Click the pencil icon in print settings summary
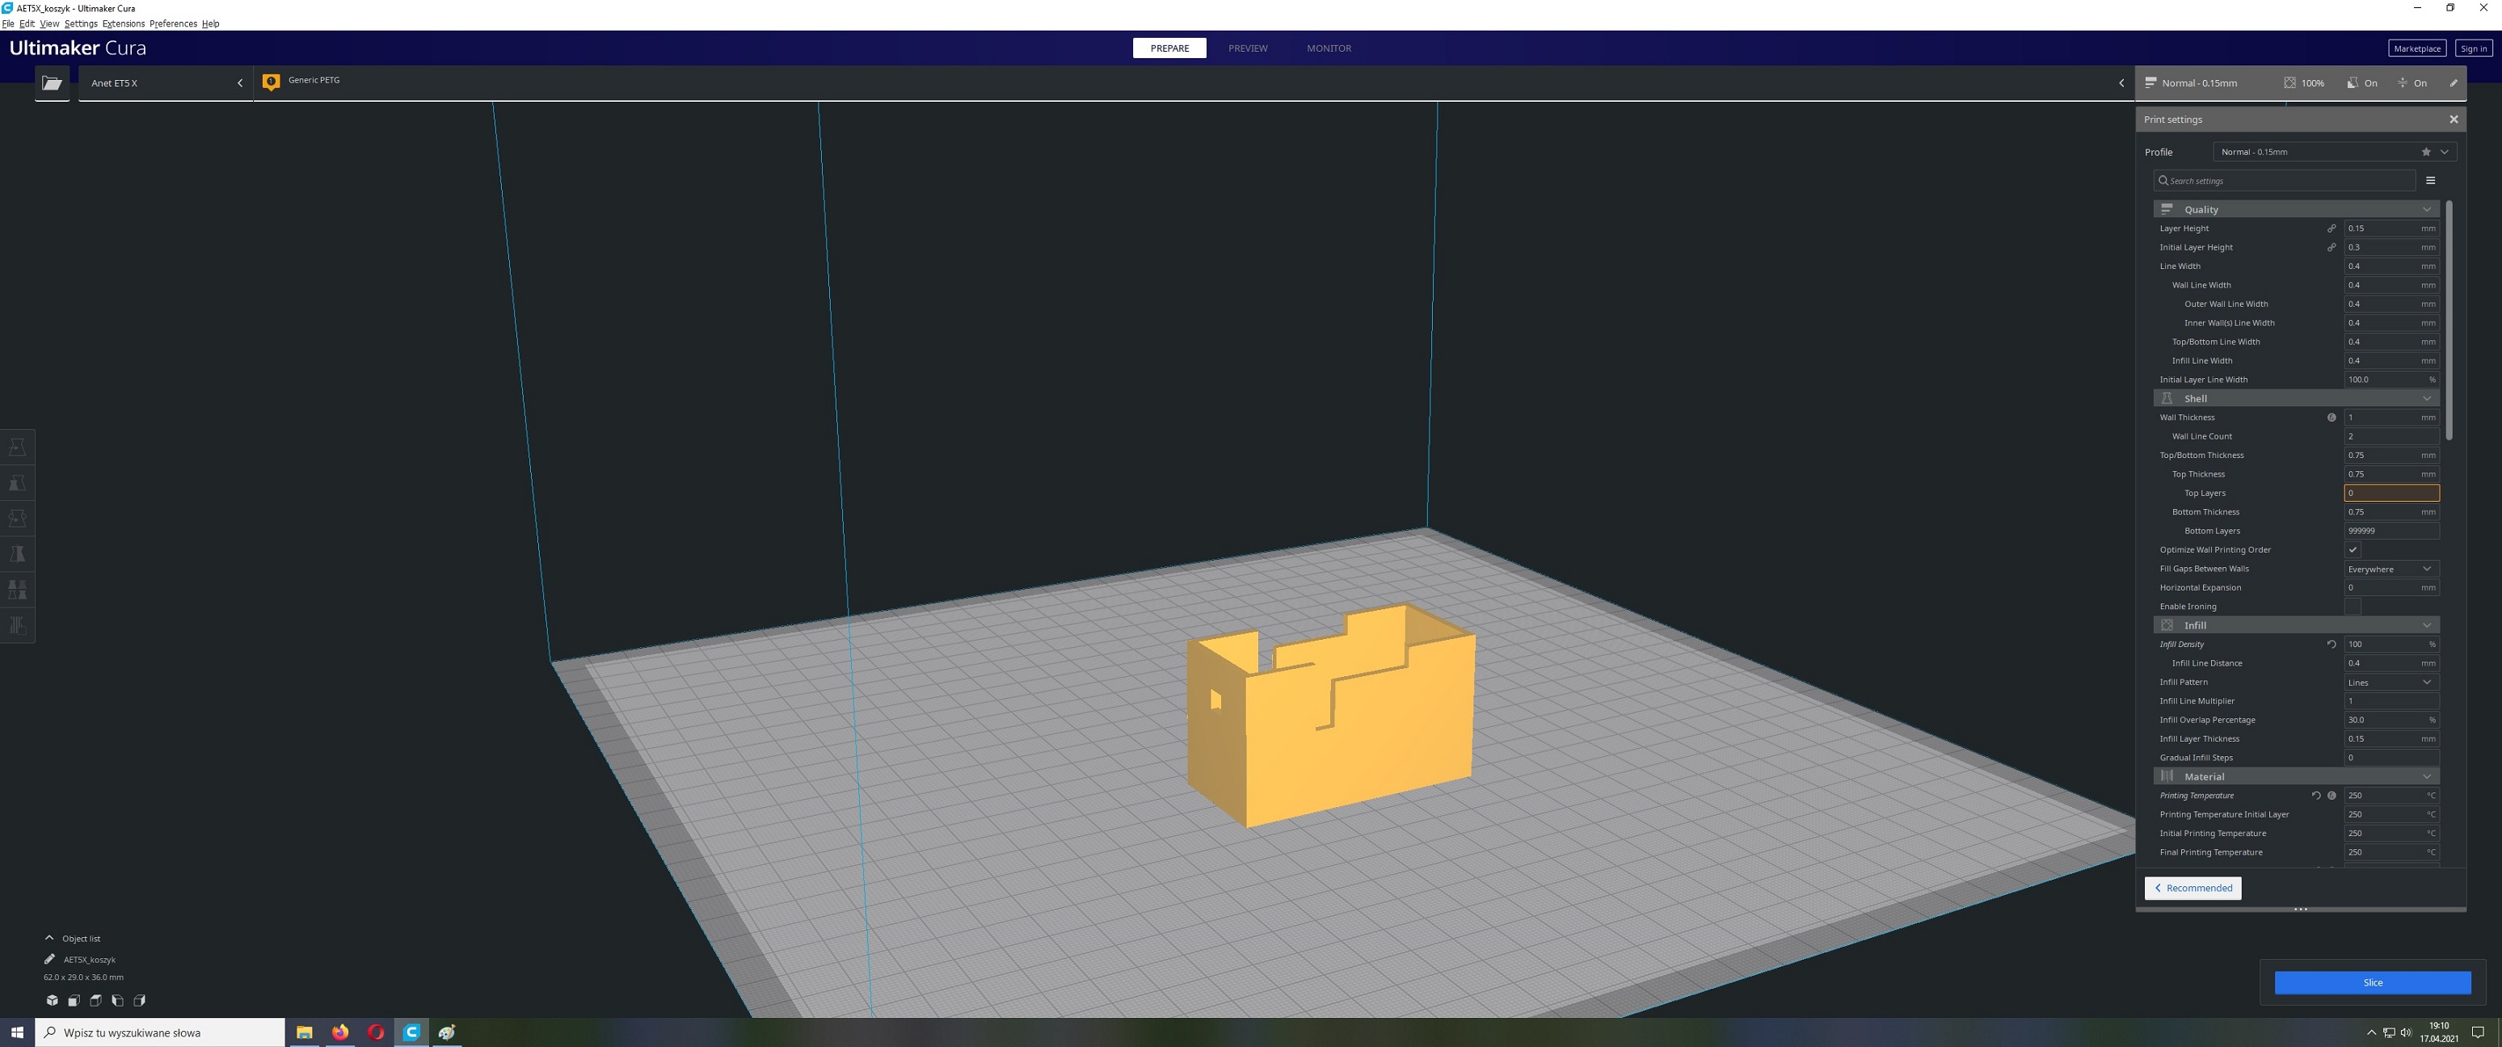 point(2454,82)
